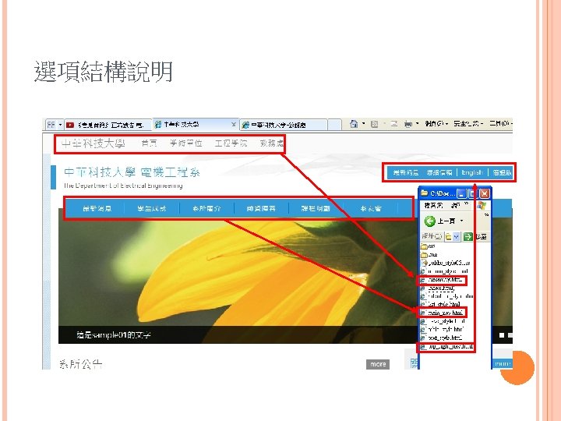Expand the Back button history dropdown arrow
Viewport: 561px width, 421px height.
461,221
